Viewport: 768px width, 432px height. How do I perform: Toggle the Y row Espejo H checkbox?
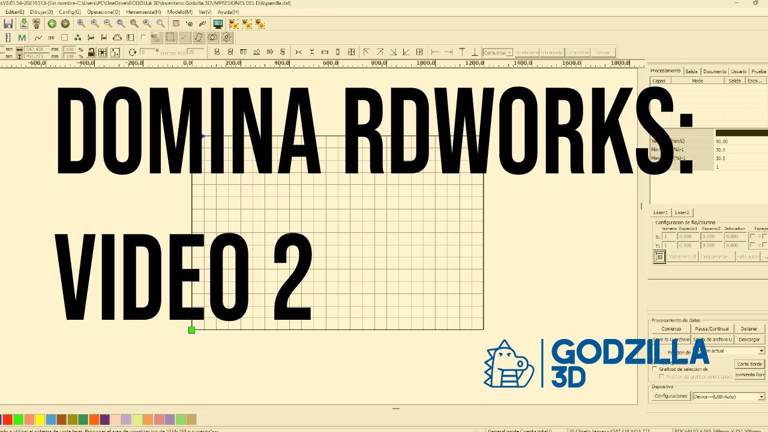point(753,245)
